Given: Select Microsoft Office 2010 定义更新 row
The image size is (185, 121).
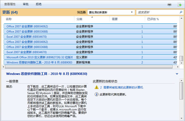Looking at the screenshot, I should (90, 57).
